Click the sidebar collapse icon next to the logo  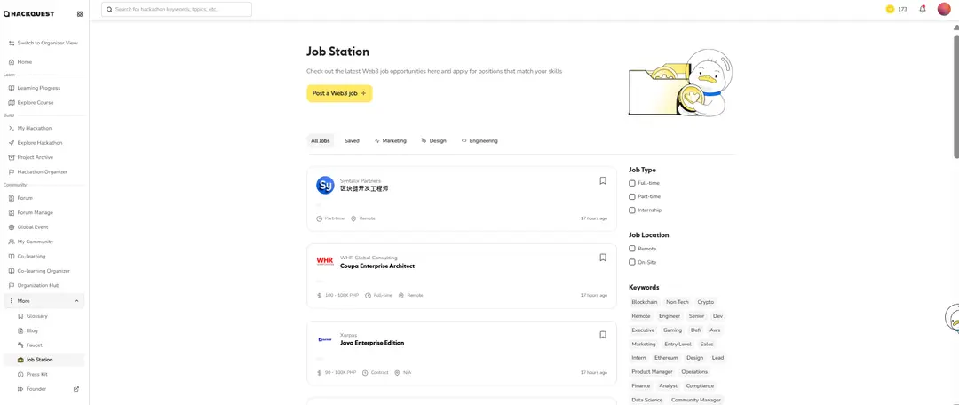79,14
